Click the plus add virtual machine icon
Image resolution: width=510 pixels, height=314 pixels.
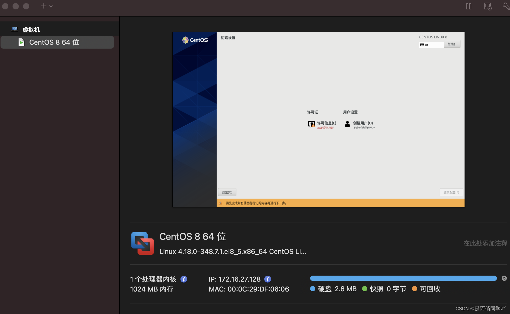tap(44, 6)
